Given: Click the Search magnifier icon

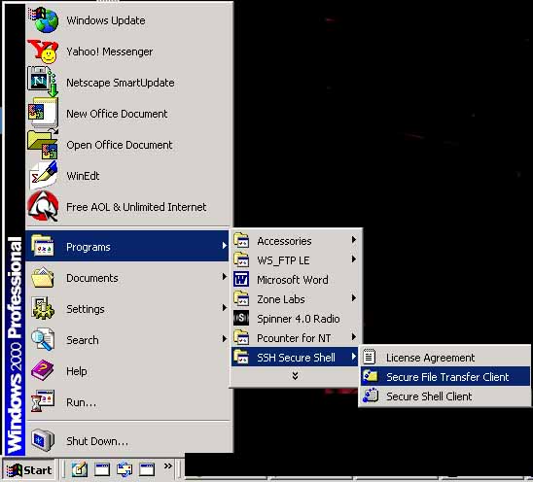Looking at the screenshot, I should pyautogui.click(x=43, y=339).
